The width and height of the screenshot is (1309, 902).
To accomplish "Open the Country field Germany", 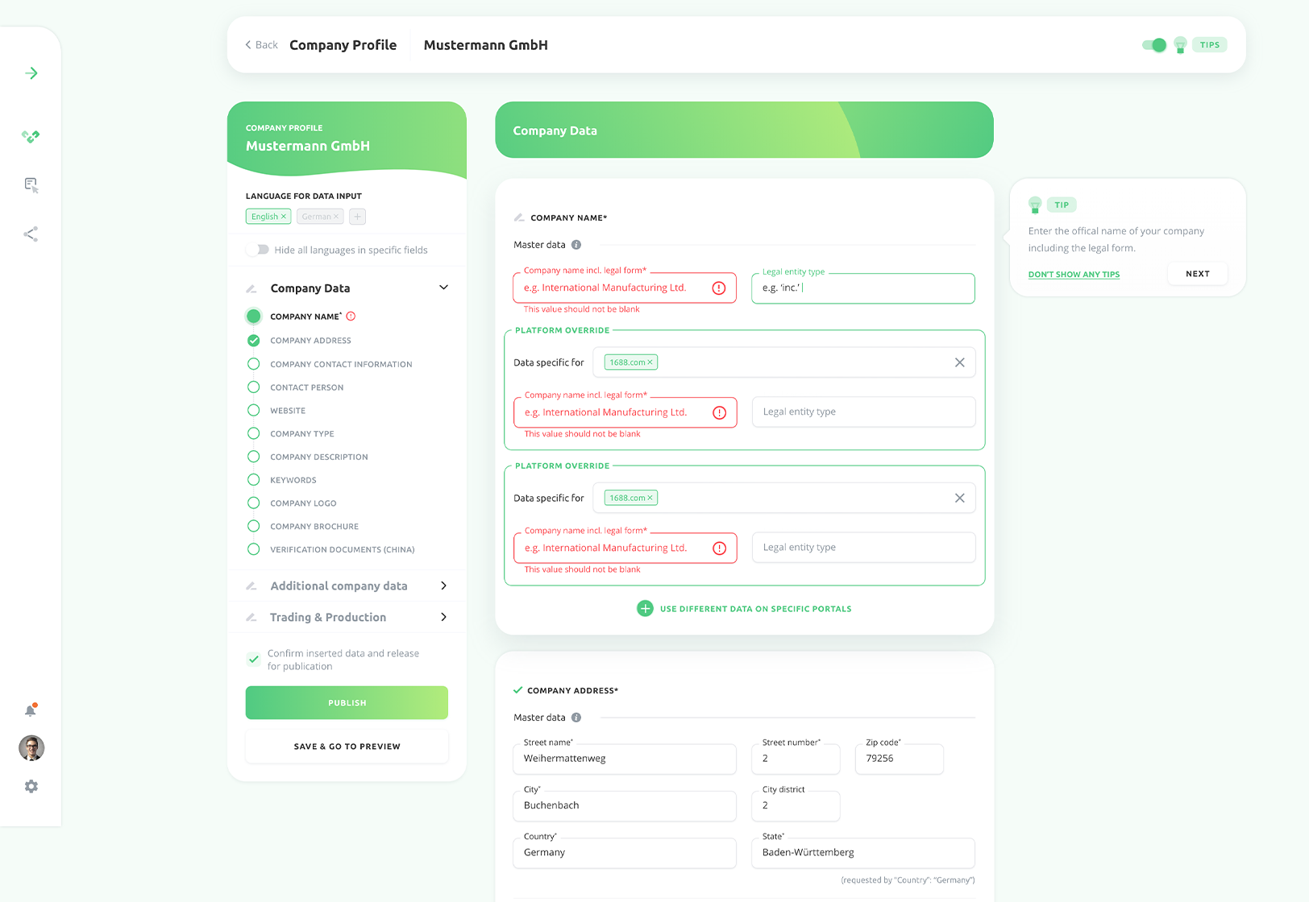I will (x=625, y=853).
